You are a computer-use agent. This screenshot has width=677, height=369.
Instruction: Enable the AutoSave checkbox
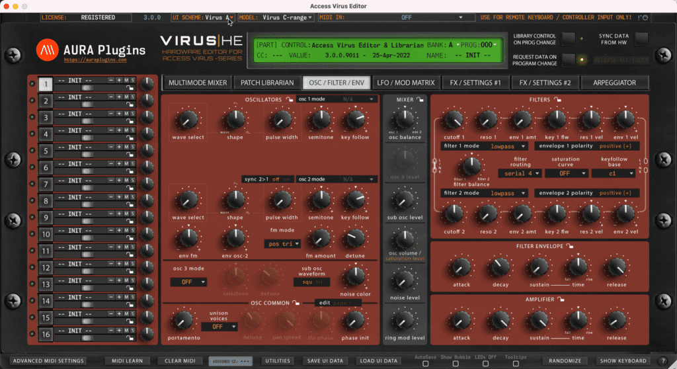click(425, 364)
